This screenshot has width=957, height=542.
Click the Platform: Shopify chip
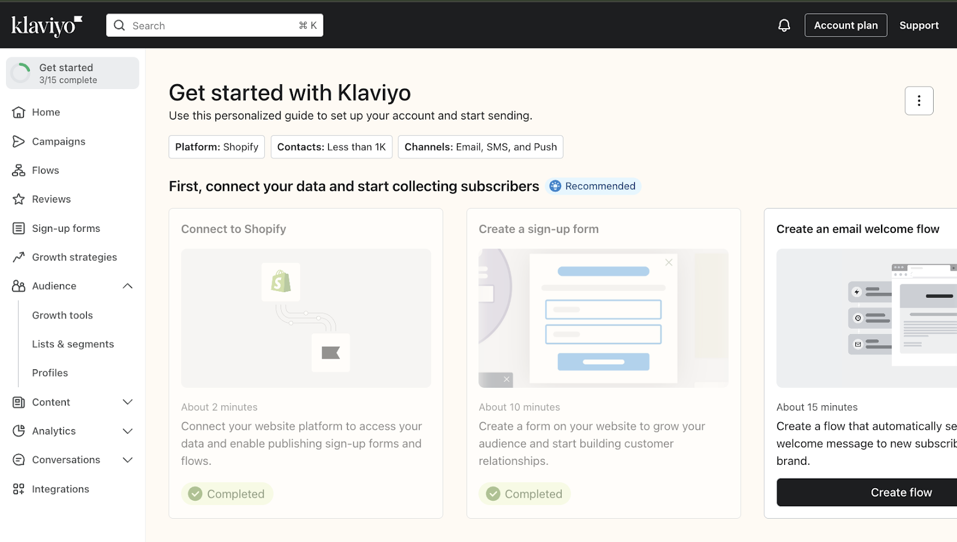click(x=217, y=147)
